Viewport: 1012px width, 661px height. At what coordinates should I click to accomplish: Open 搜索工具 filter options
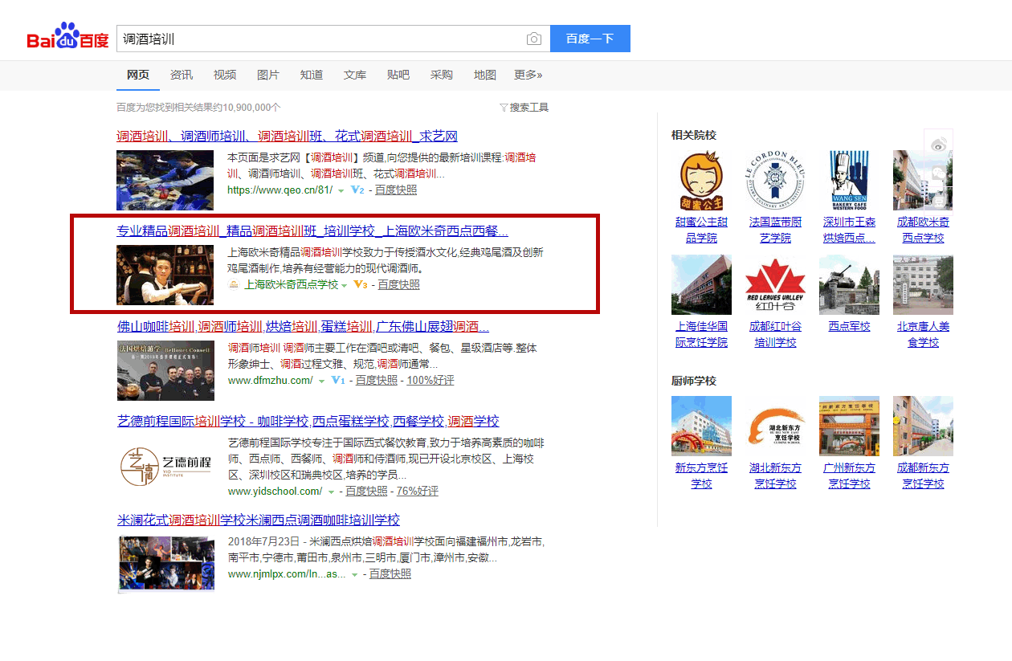coord(524,107)
